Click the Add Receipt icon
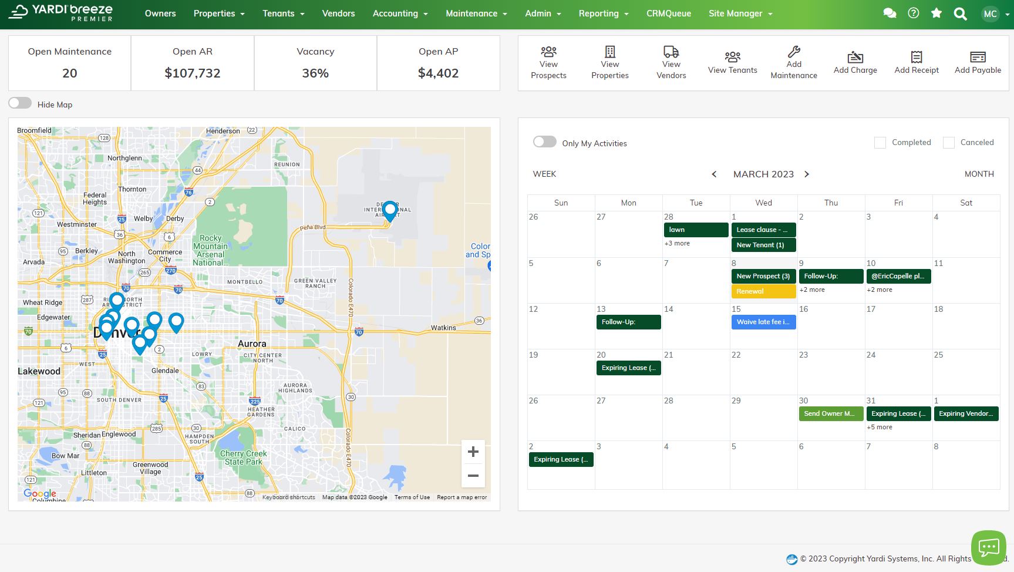 point(917,57)
